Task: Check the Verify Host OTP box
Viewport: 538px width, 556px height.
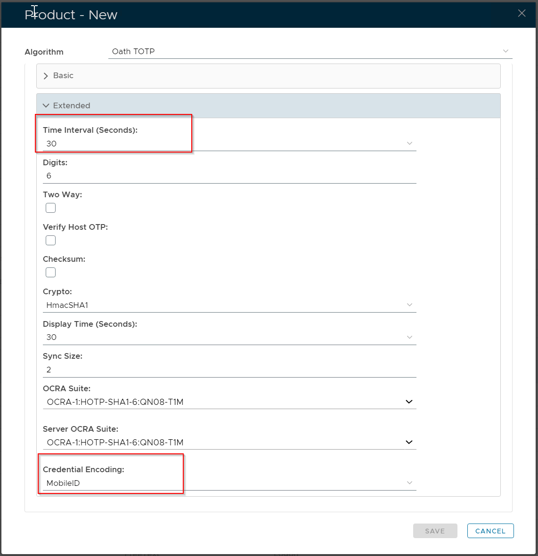Action: click(50, 241)
